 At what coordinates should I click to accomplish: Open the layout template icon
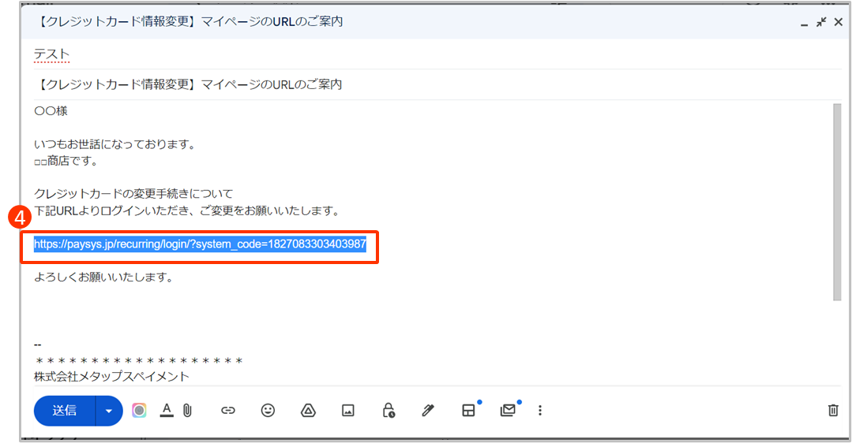pyautogui.click(x=468, y=411)
